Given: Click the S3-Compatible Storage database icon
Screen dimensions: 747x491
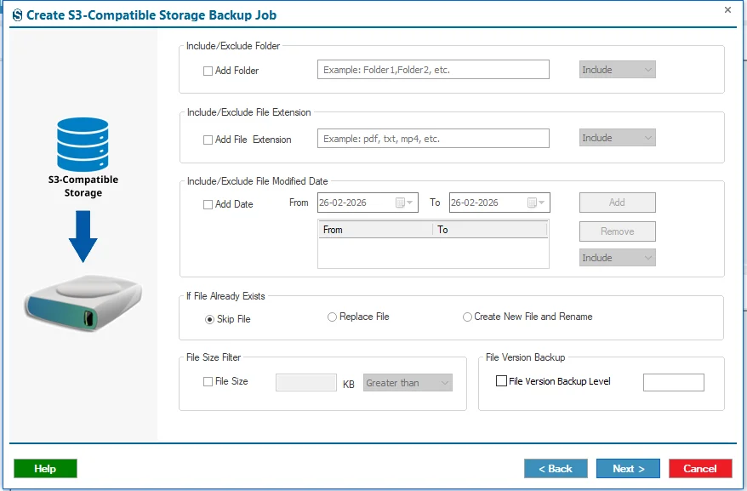Looking at the screenshot, I should (x=83, y=145).
